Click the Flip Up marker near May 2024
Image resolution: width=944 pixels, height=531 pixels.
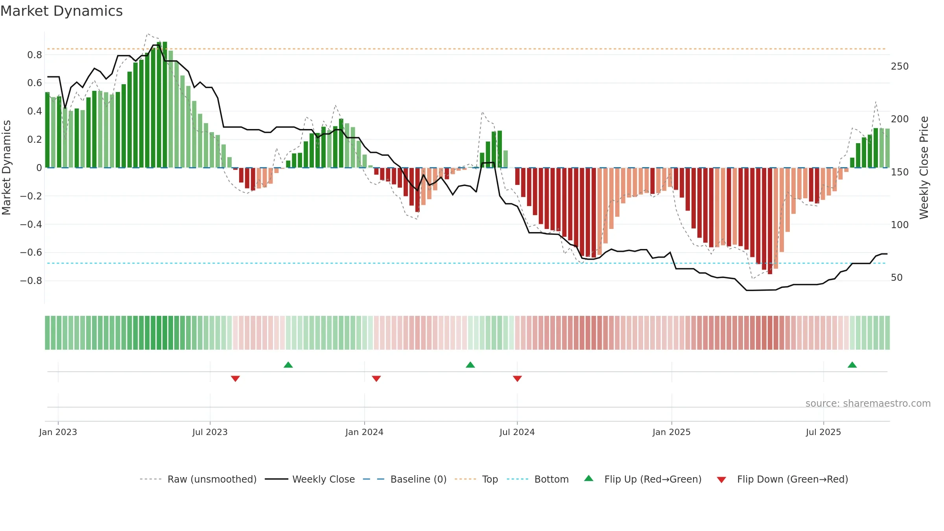(x=470, y=365)
